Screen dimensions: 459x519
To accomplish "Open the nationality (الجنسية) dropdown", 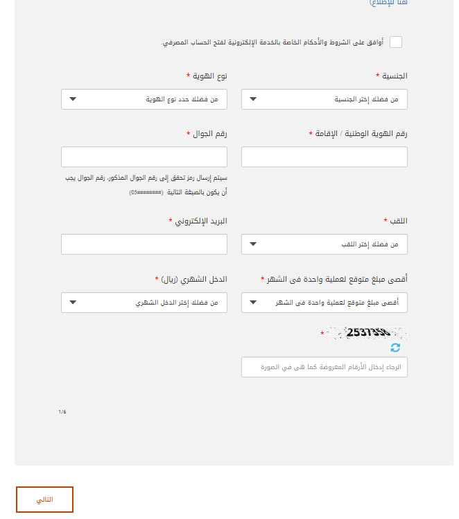I will coord(324,99).
